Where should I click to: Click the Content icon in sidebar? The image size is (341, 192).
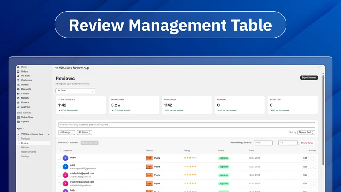(x=18, y=93)
